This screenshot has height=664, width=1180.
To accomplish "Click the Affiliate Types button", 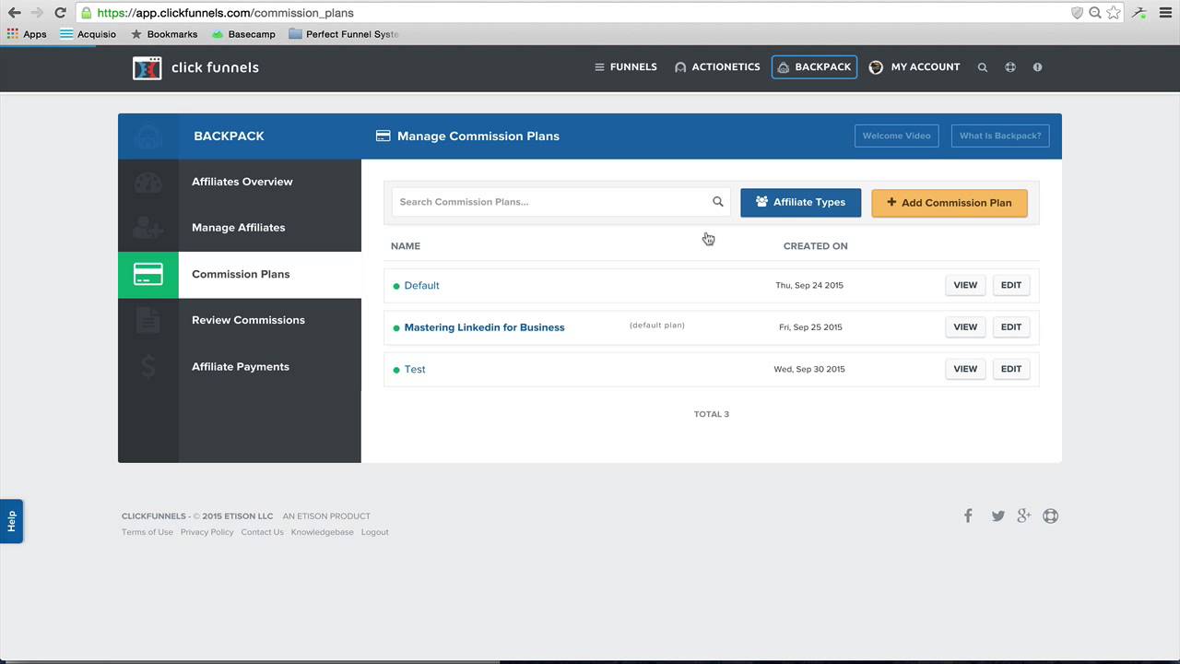I will [800, 202].
